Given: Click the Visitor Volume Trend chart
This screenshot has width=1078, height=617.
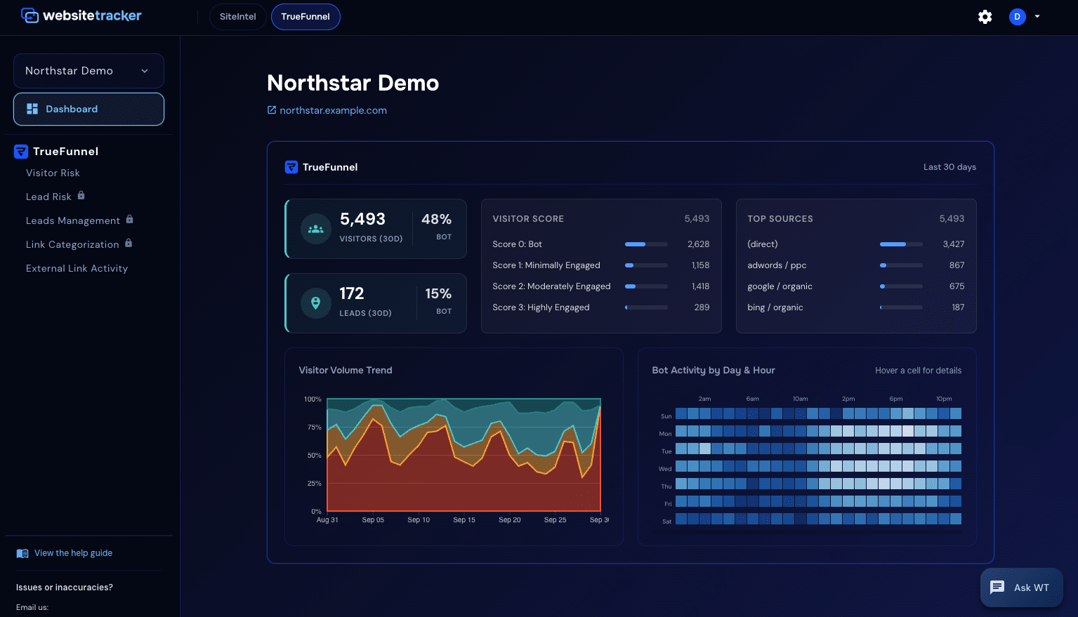Looking at the screenshot, I should point(464,455).
